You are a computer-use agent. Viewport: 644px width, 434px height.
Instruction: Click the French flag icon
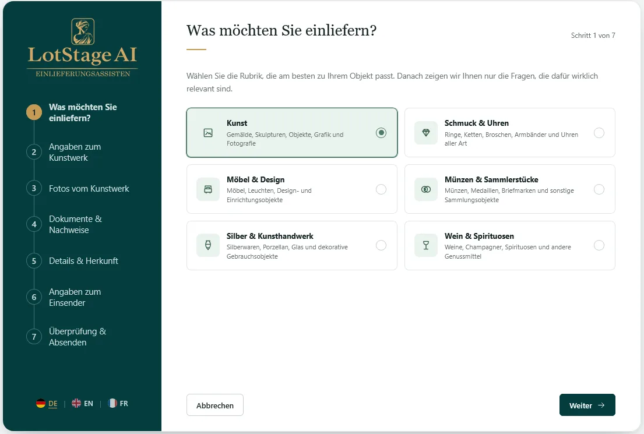[x=112, y=403]
